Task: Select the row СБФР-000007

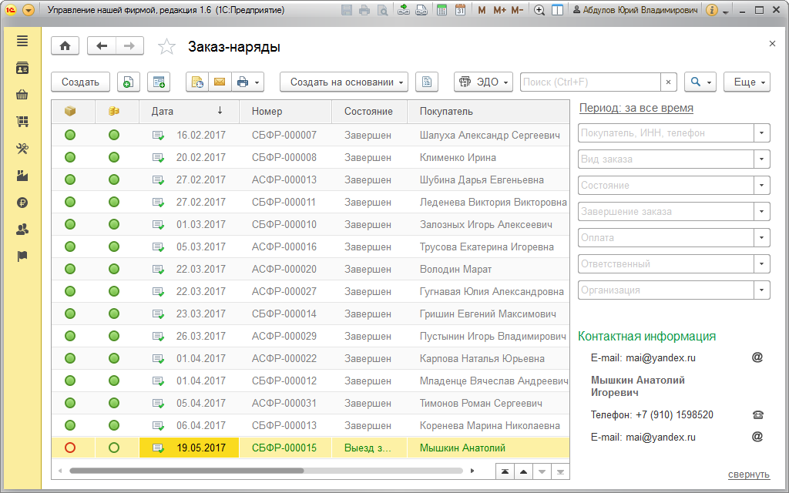Action: 311,135
